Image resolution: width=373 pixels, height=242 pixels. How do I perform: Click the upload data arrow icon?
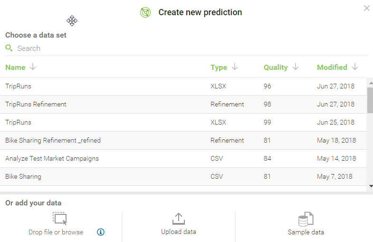click(178, 219)
